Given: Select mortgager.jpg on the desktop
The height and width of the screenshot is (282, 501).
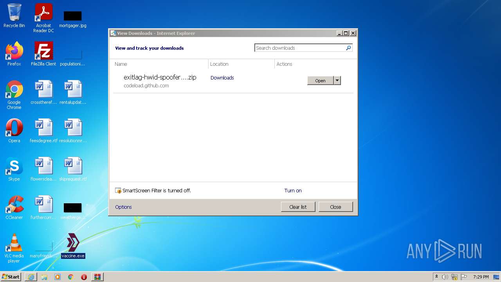Looking at the screenshot, I should [x=73, y=19].
